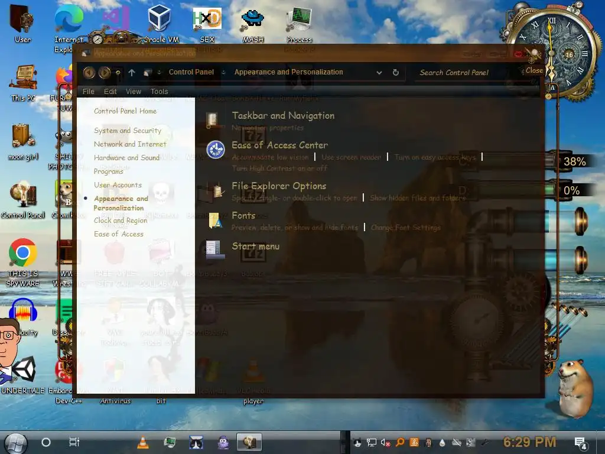Click Turn High Contrast on or off
The image size is (605, 454).
pos(279,168)
